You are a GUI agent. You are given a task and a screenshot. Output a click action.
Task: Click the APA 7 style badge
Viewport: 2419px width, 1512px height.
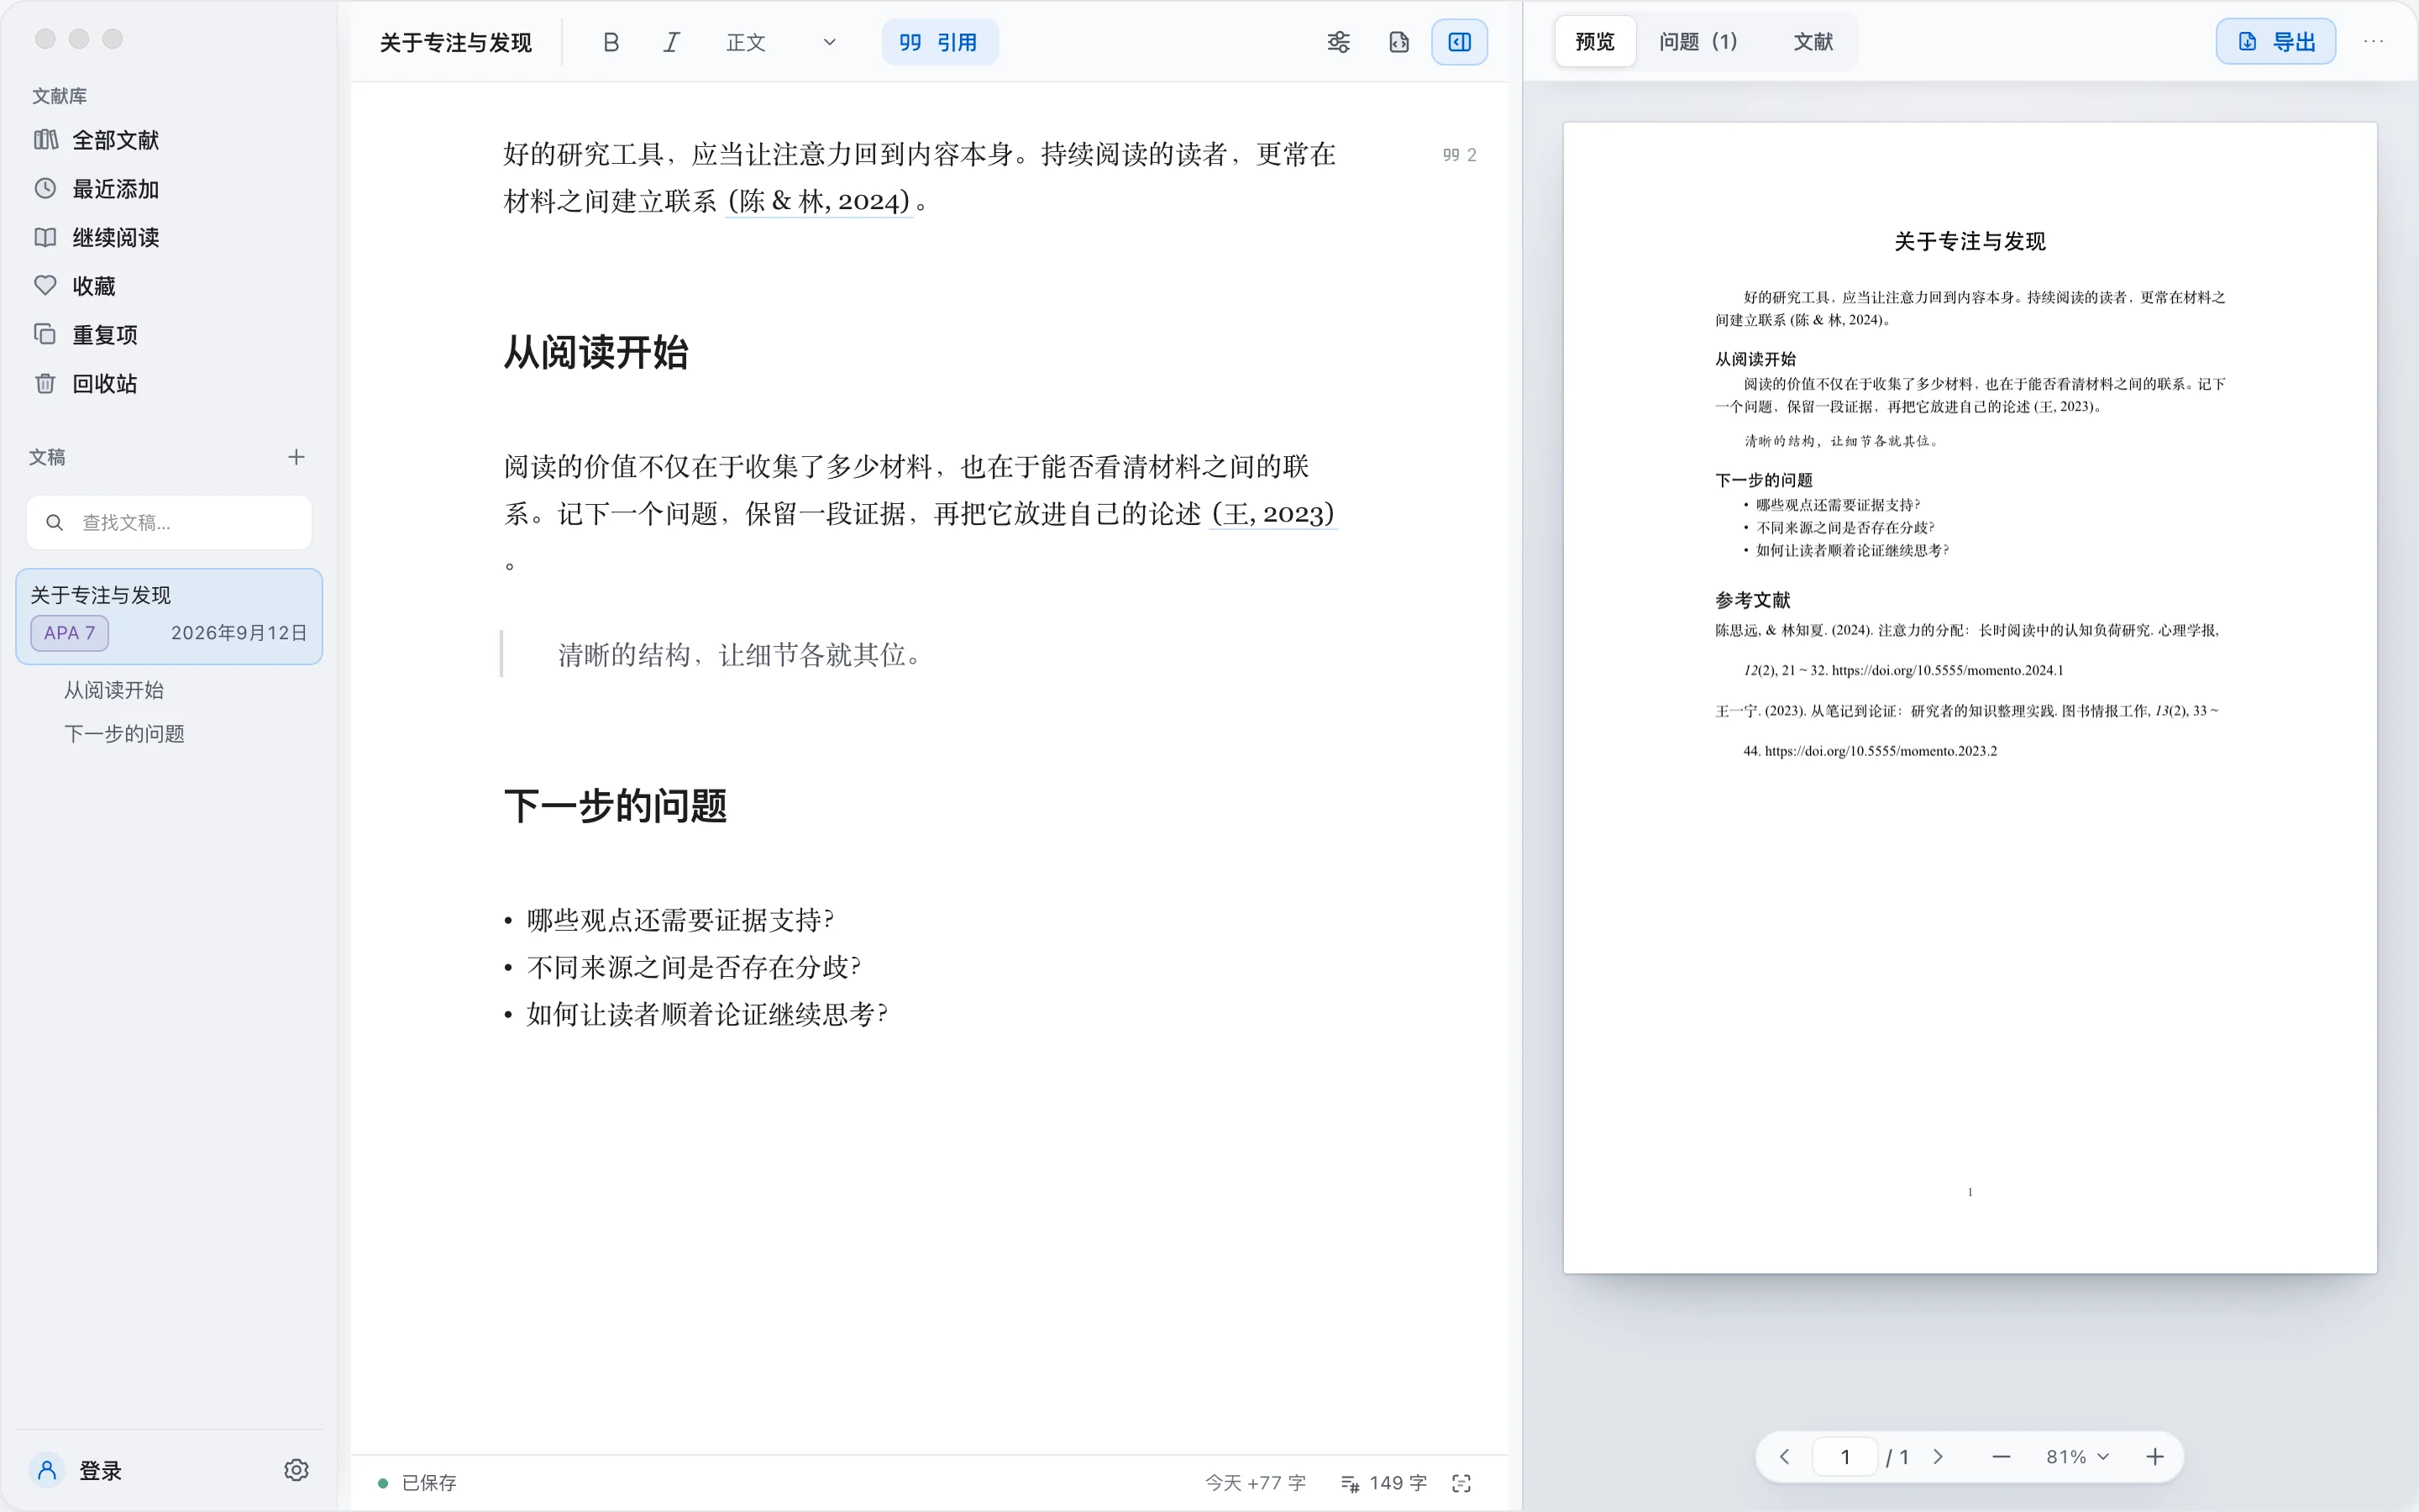coord(69,633)
